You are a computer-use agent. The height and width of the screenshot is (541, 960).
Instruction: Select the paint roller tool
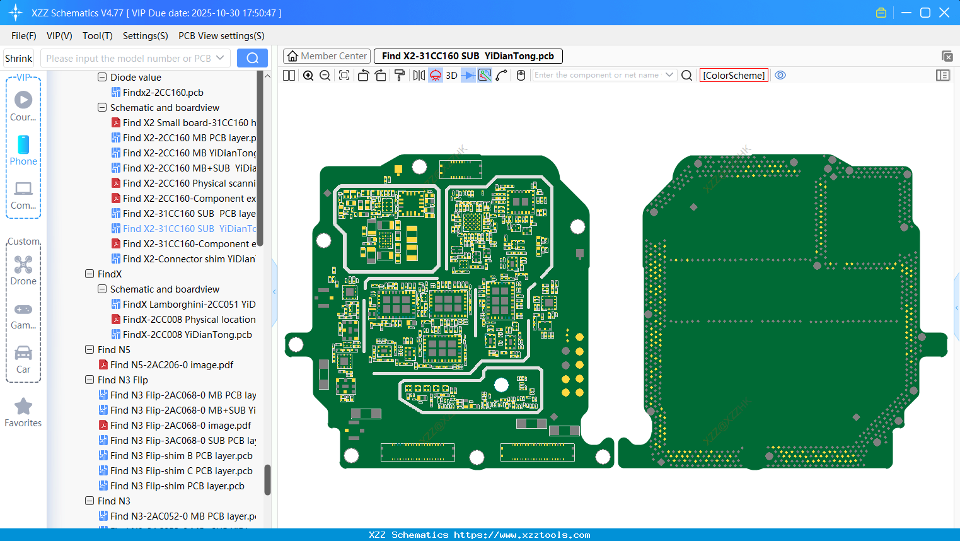pos(400,76)
